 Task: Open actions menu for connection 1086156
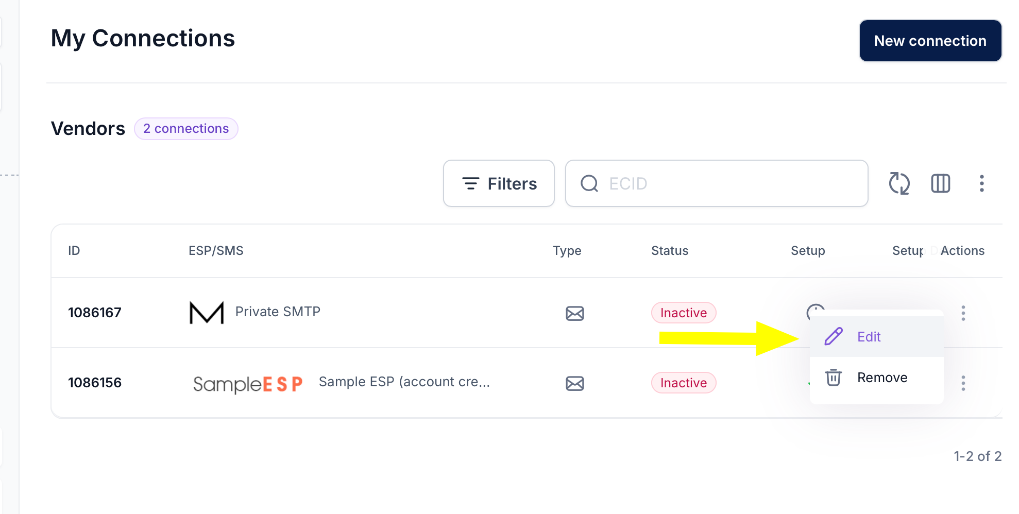pyautogui.click(x=963, y=383)
